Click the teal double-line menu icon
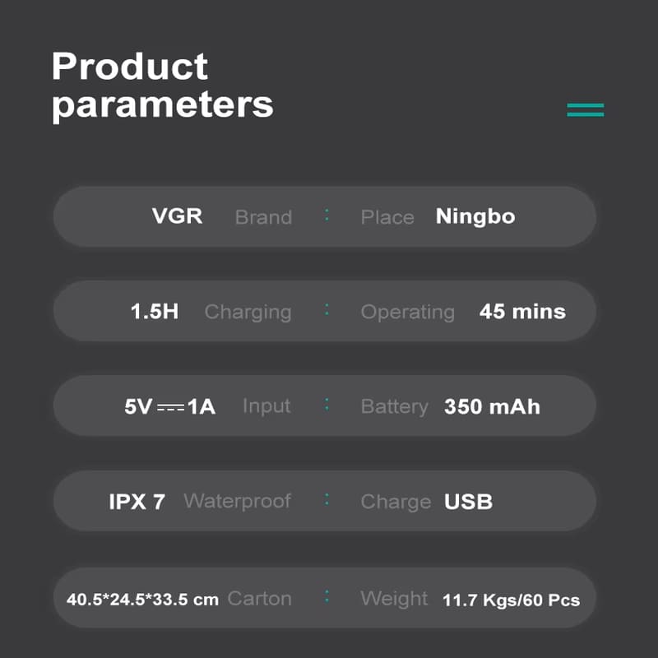 [x=586, y=110]
